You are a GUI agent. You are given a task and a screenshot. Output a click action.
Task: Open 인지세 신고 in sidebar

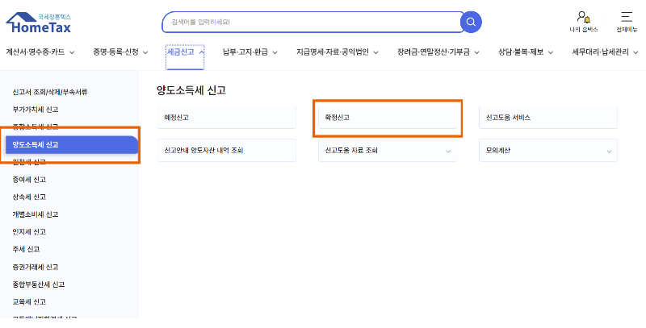[29, 232]
